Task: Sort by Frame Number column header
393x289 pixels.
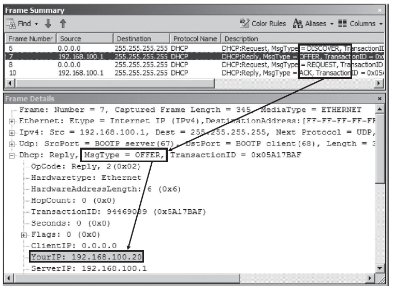Action: click(31, 39)
